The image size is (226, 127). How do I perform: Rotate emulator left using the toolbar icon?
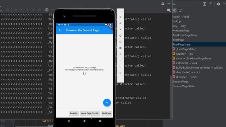pos(120,36)
